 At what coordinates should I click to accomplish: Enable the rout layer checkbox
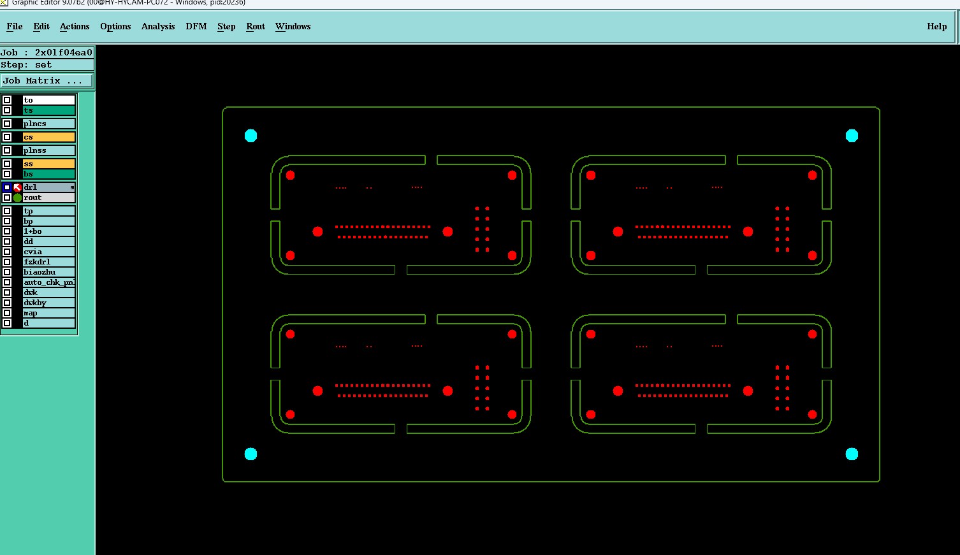[x=7, y=198]
